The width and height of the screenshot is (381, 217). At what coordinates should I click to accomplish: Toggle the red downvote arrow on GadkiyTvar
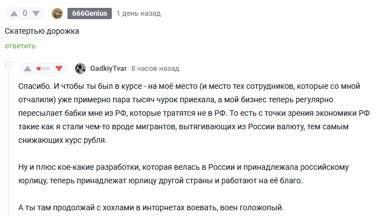(59, 69)
